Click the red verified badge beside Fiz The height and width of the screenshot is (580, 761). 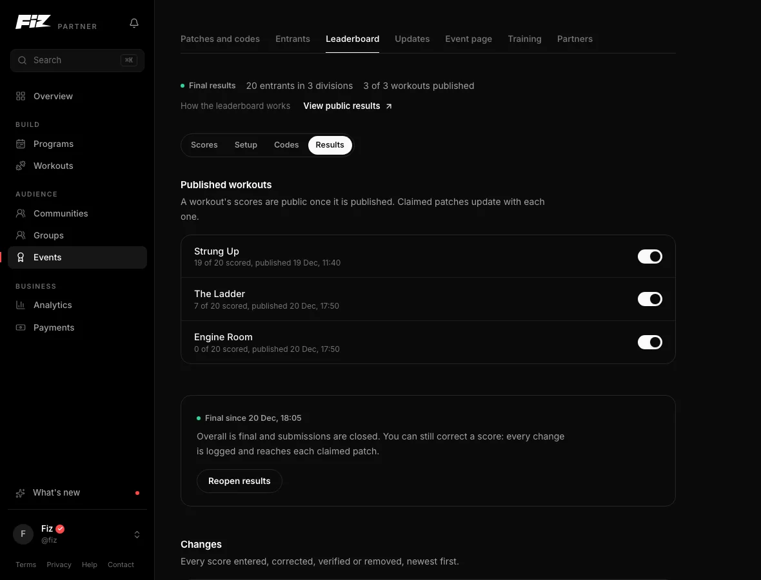60,529
